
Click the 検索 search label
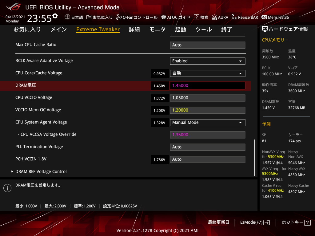pyautogui.click(x=204, y=17)
